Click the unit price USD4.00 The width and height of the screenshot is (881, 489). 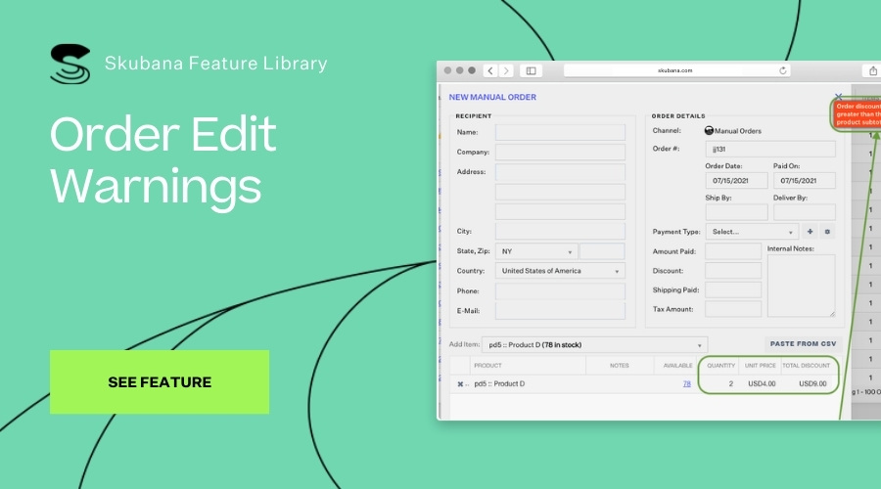click(x=762, y=384)
